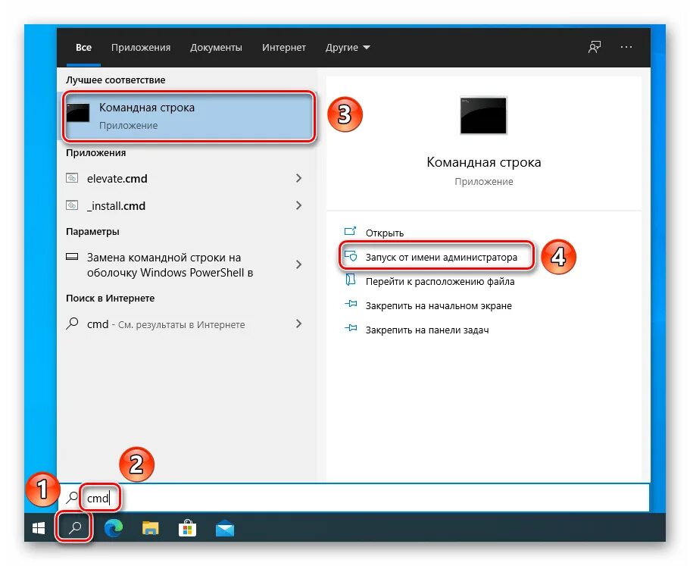Viewport: 690px width, 566px height.
Task: Open Замена командной строки на оболочку Windows PowerShell setting
Action: coord(187,264)
